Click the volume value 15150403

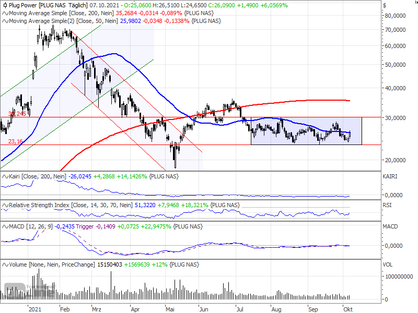pos(110,264)
